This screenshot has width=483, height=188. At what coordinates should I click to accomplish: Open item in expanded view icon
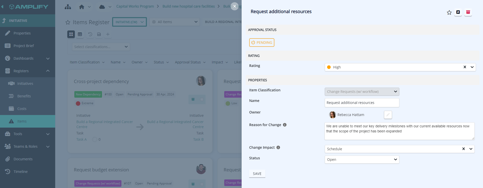pyautogui.click(x=458, y=12)
